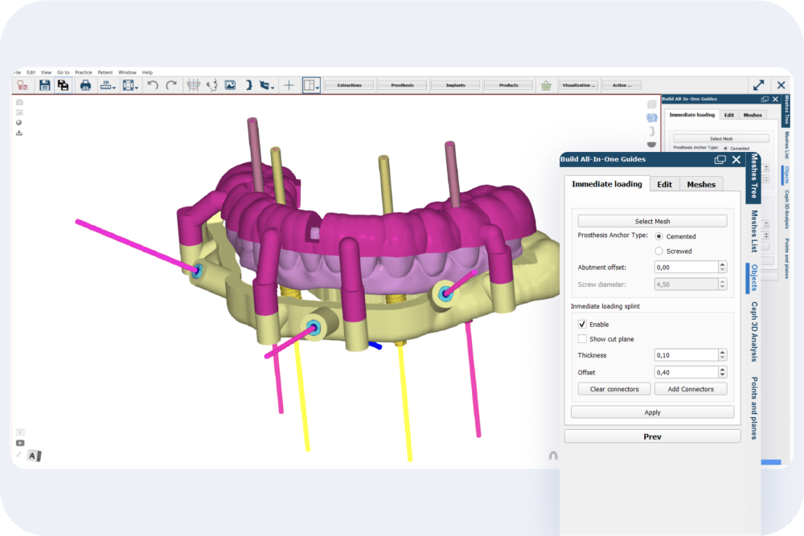The image size is (804, 536).
Task: Click the Add Connectors button
Action: pos(691,389)
